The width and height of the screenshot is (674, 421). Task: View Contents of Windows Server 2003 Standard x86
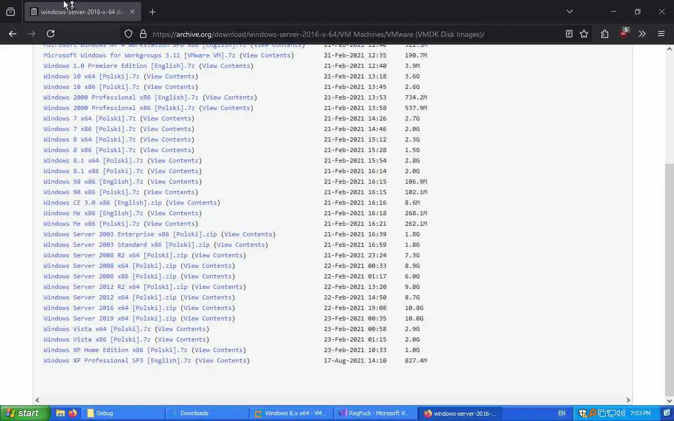pyautogui.click(x=241, y=245)
